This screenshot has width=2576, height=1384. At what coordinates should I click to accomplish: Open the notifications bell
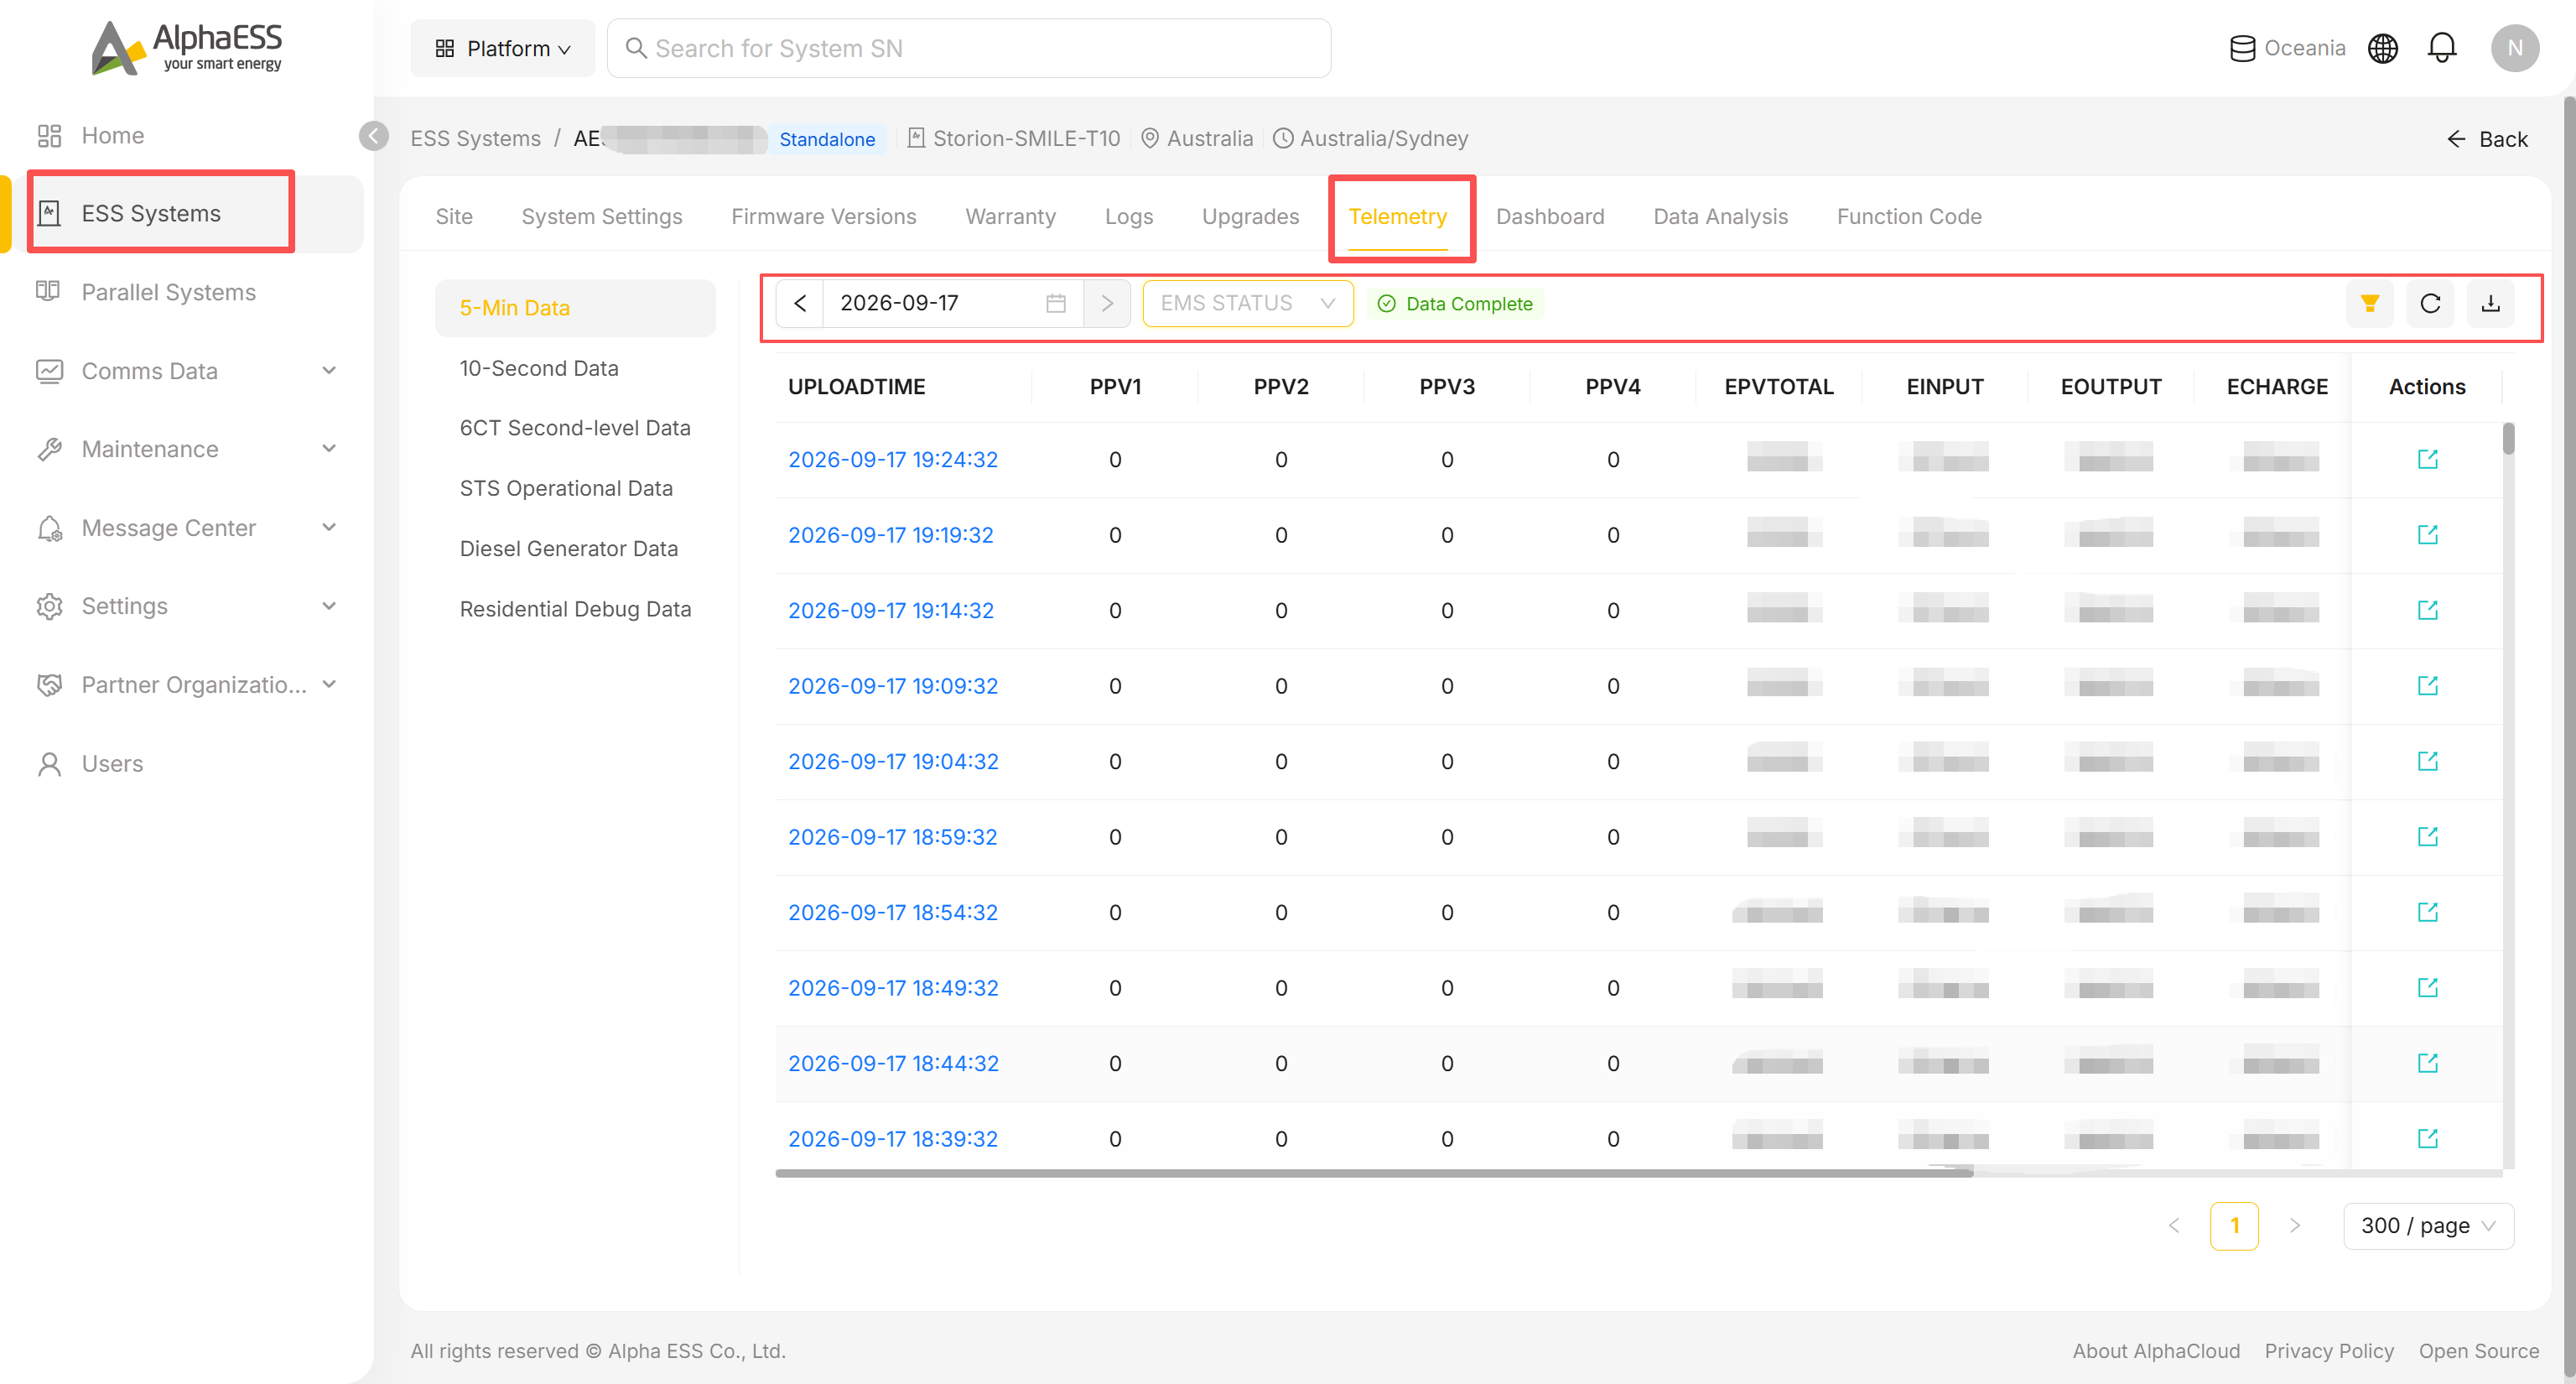[2441, 48]
